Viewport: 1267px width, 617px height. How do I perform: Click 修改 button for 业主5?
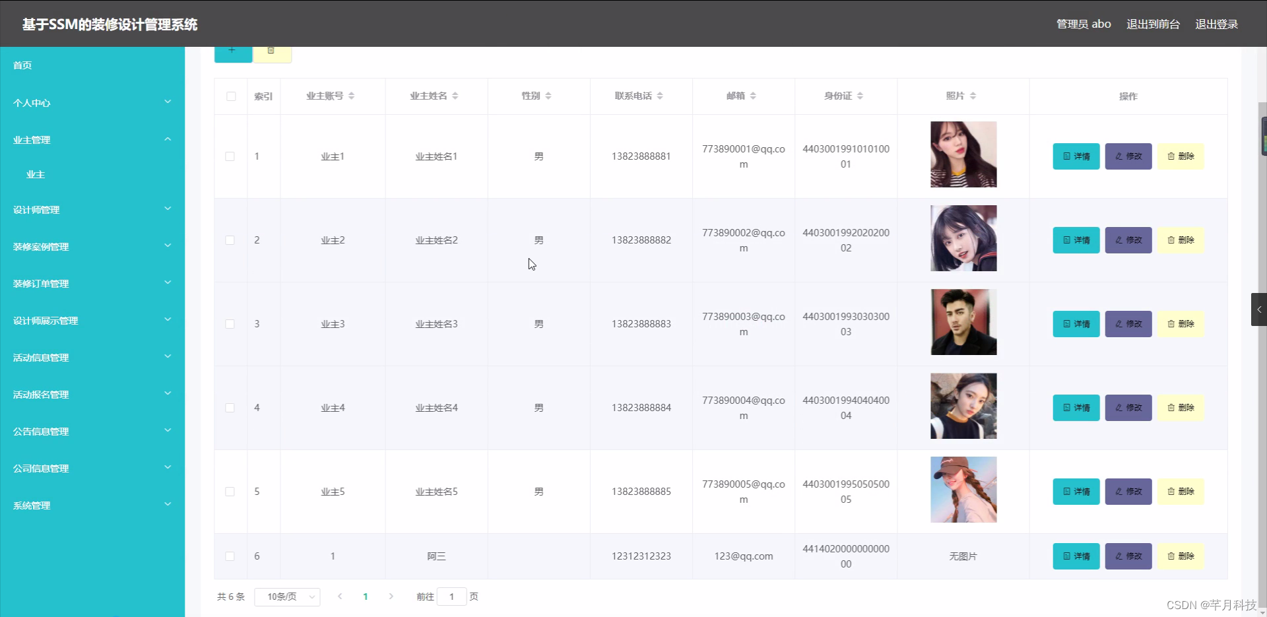pos(1127,491)
